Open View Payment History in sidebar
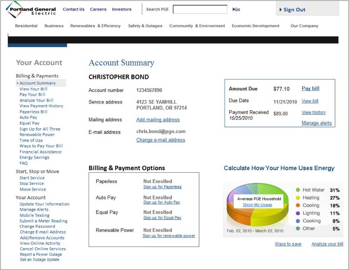349x270 pixels. [x=42, y=106]
